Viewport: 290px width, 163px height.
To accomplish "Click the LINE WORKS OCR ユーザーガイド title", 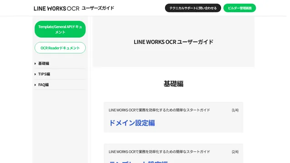I will (174, 42).
